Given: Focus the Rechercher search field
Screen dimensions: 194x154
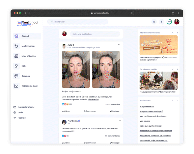Looking at the screenshot, I should pos(78,22).
